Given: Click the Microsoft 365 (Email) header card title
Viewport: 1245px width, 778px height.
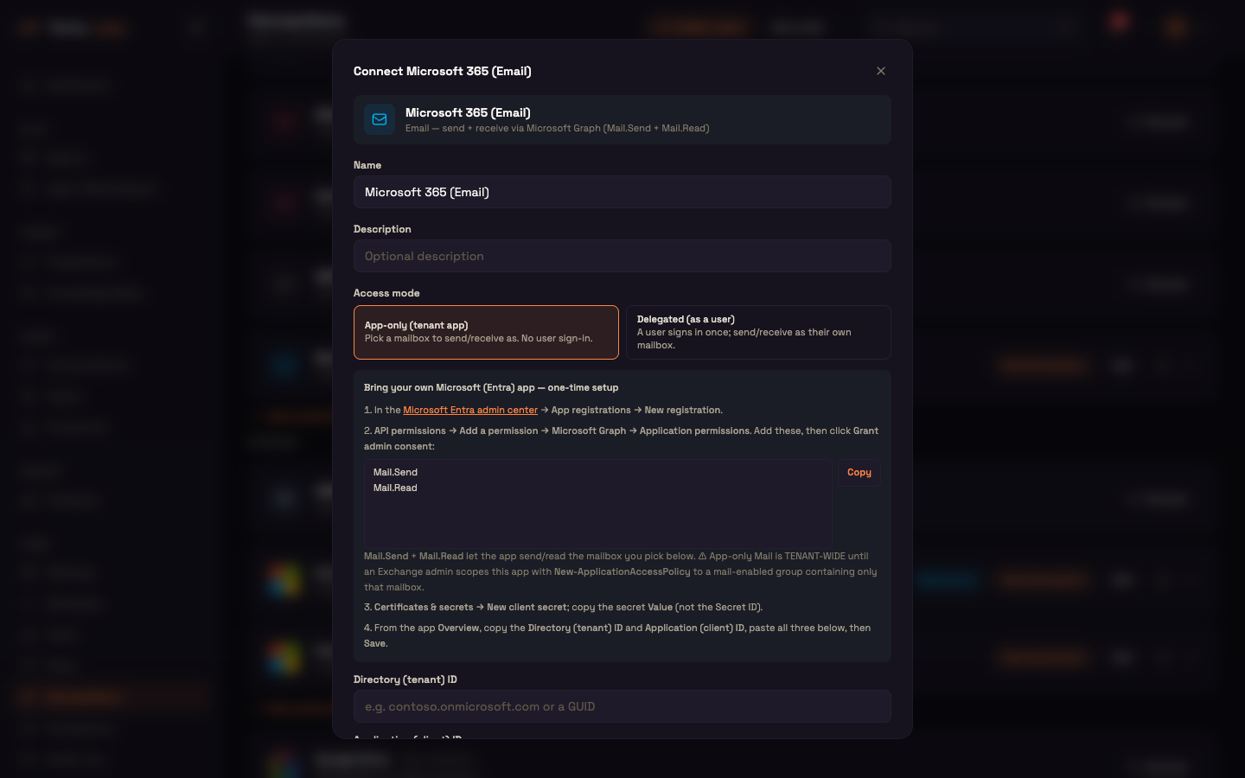Looking at the screenshot, I should click(468, 112).
